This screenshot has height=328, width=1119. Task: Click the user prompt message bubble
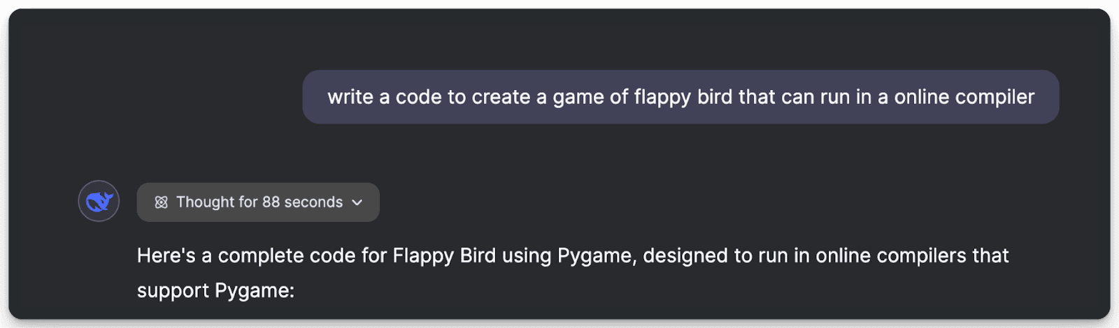tap(680, 97)
